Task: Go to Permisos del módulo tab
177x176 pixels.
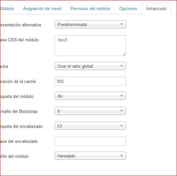Action: pos(90,8)
